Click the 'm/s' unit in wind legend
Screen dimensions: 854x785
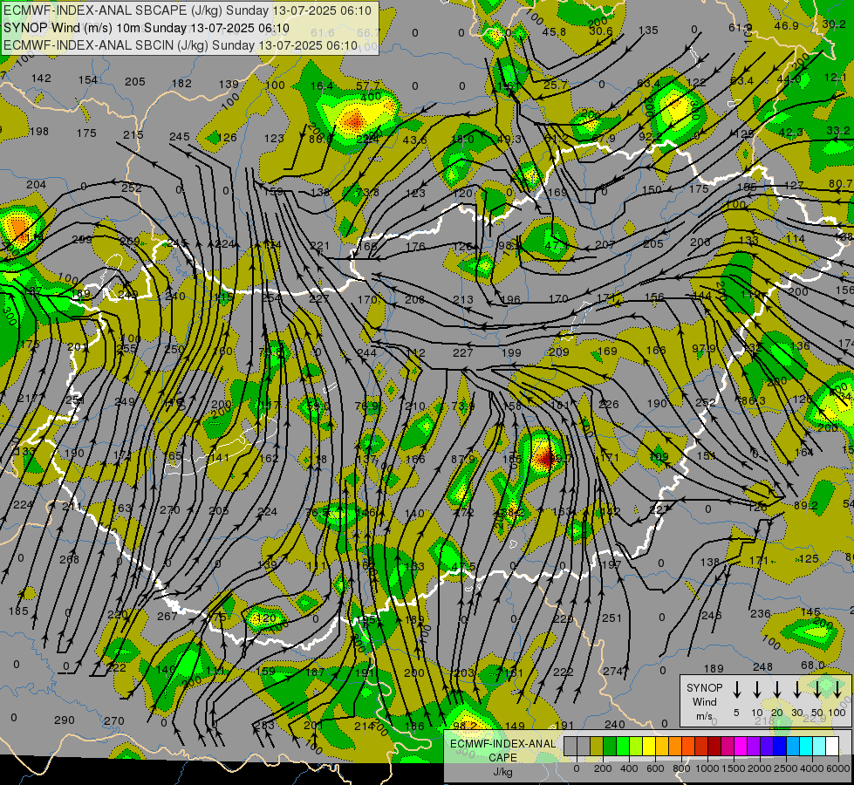704,716
